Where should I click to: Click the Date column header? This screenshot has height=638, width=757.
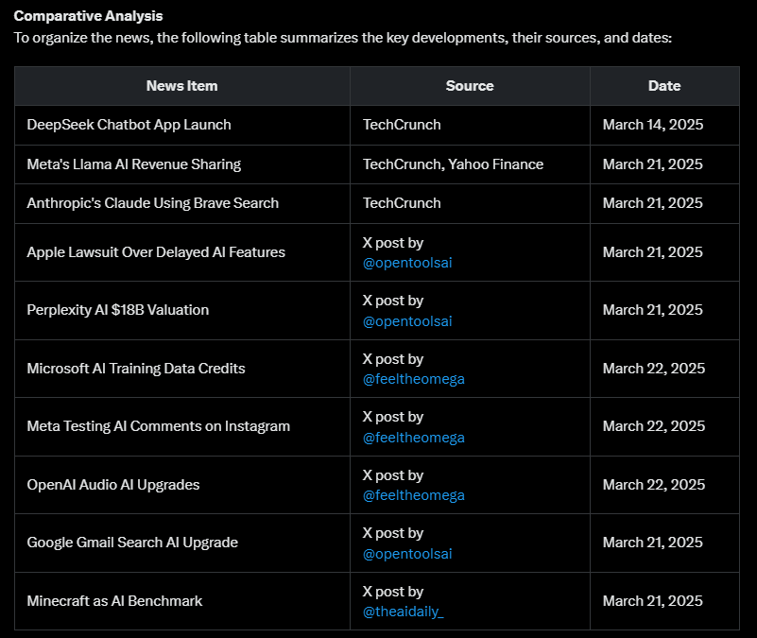663,86
